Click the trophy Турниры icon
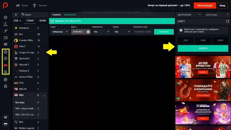This screenshot has width=231, height=130. click(x=34, y=6)
